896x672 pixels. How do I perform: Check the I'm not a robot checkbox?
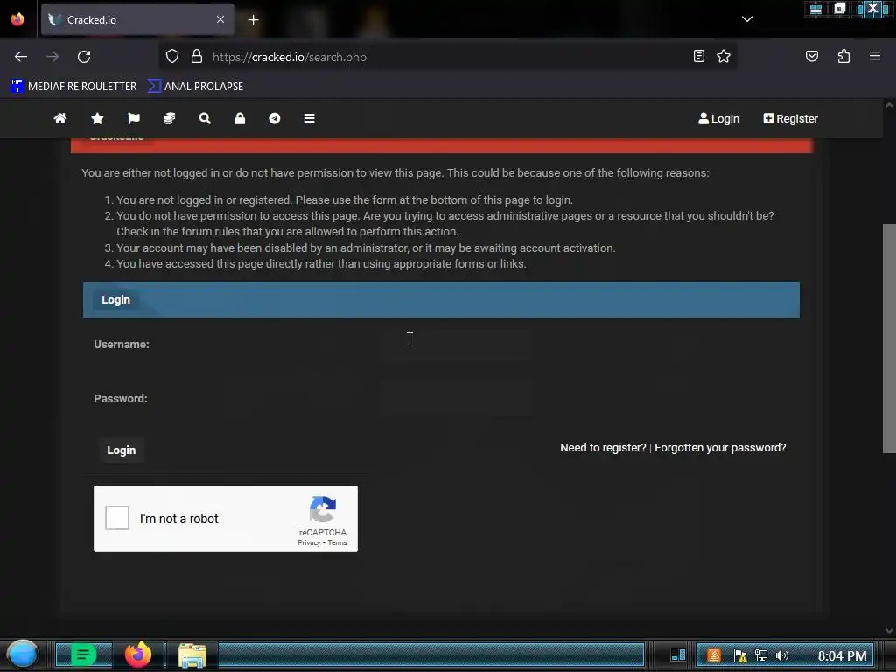pyautogui.click(x=117, y=518)
